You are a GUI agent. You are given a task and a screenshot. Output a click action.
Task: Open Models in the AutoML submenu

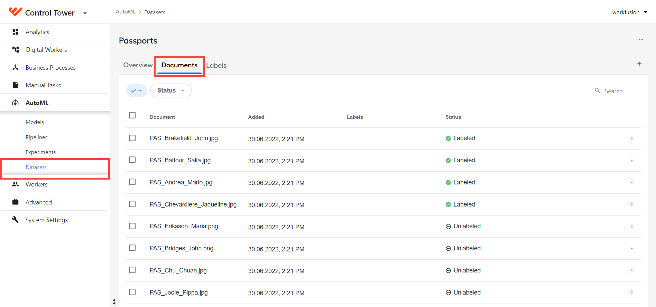pos(35,122)
